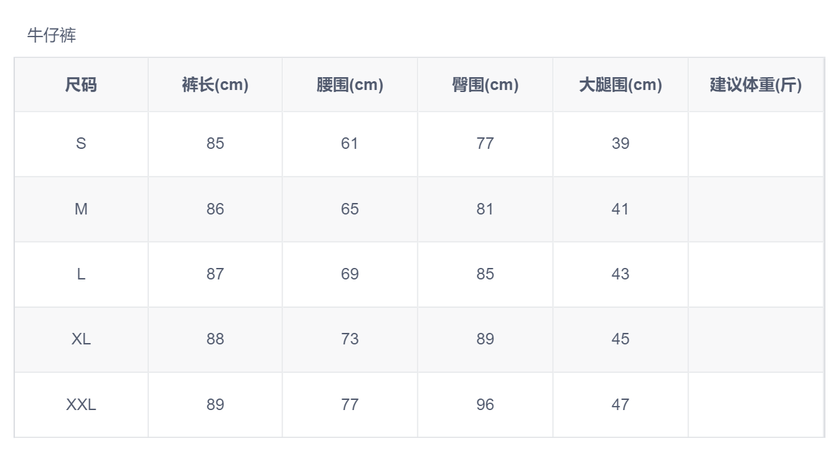Select the 建议体重(斤) column header
This screenshot has width=839, height=452.
pyautogui.click(x=756, y=85)
